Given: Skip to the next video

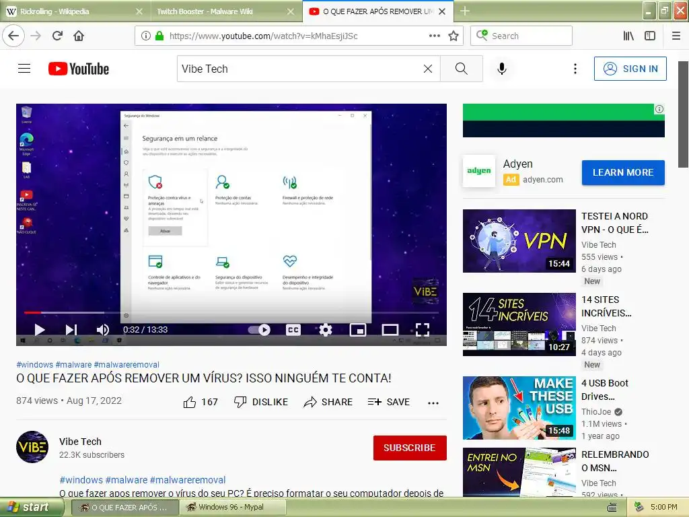Looking at the screenshot, I should click(x=71, y=330).
